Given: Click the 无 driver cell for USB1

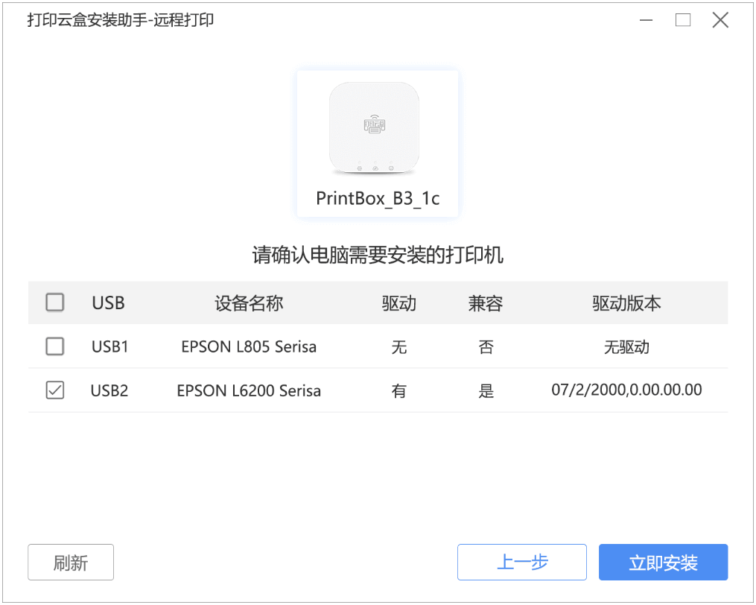Looking at the screenshot, I should 399,347.
